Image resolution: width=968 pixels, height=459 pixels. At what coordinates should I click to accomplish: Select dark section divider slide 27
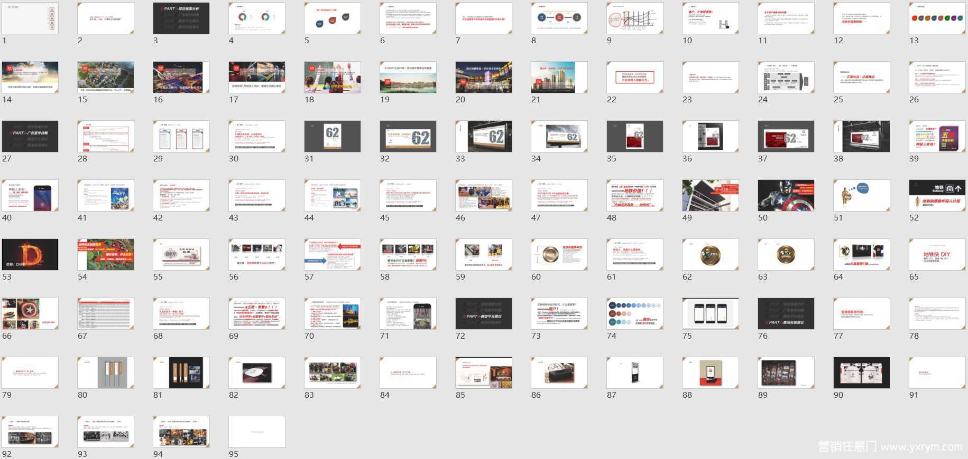click(x=30, y=137)
